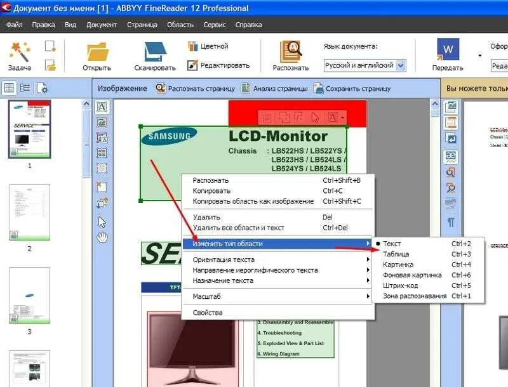Choose Распознать in context menu
This screenshot has height=387, width=508.
point(278,180)
